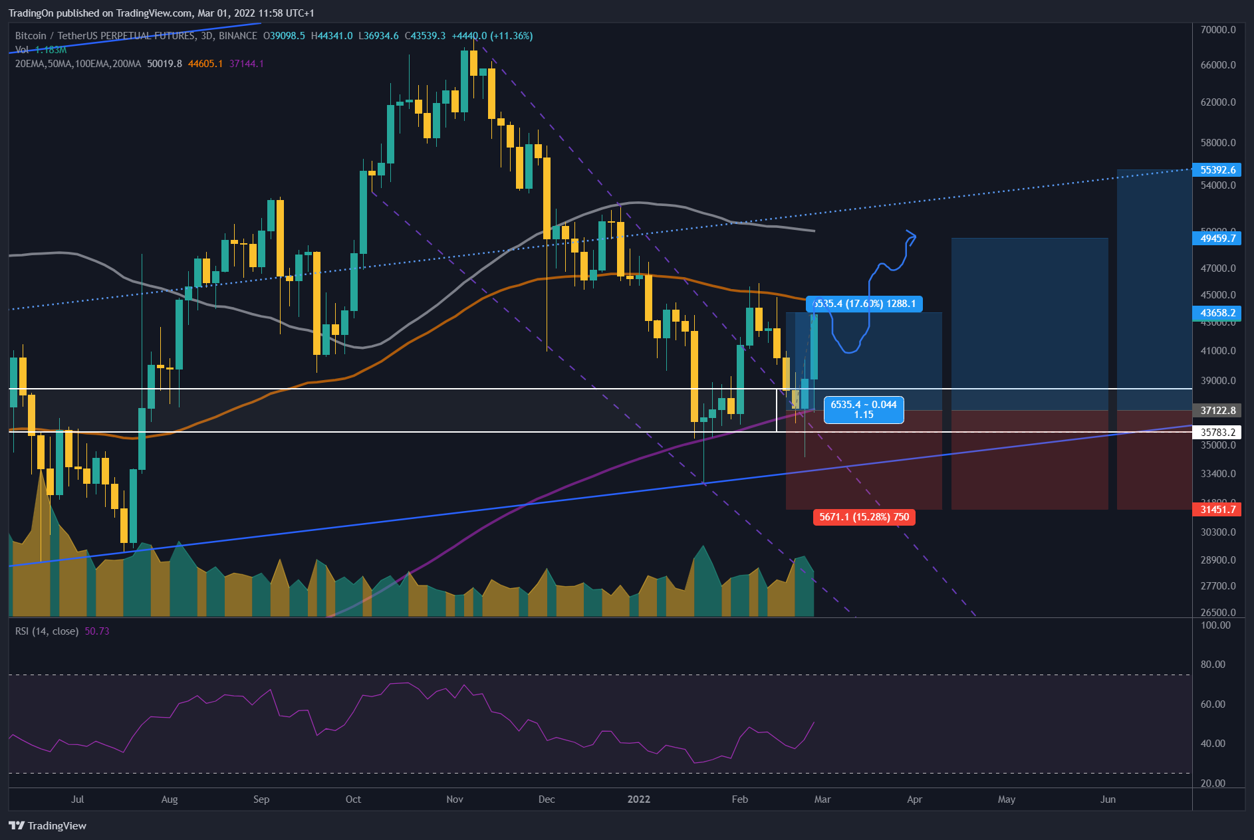Click the 55392.6 price label
This screenshot has height=840, width=1254.
[1217, 170]
